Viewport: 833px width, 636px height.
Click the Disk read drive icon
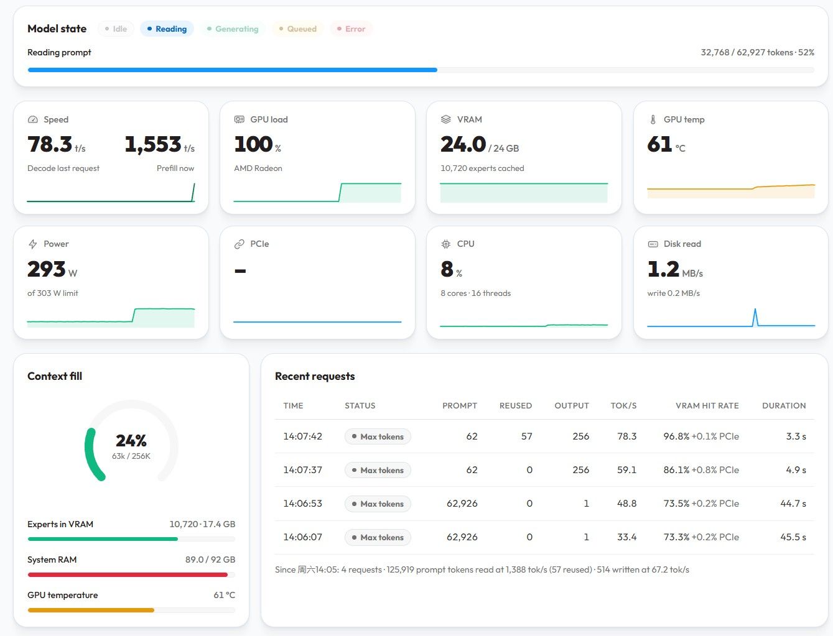pyautogui.click(x=653, y=244)
